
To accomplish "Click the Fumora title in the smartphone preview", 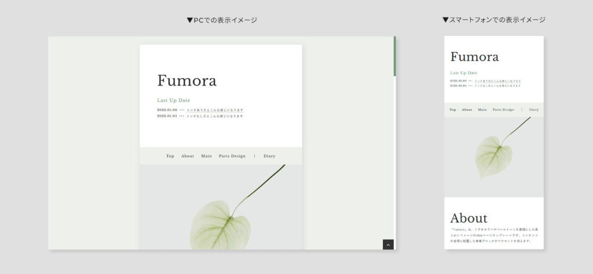I will point(474,57).
